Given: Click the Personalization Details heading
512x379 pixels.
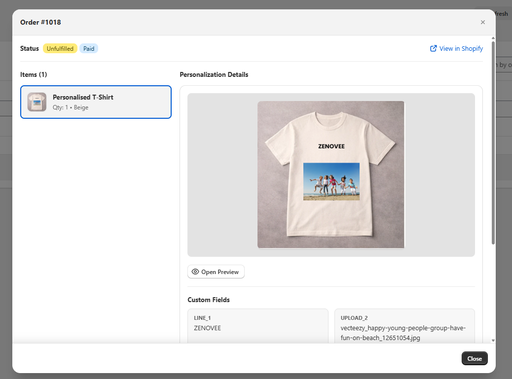Looking at the screenshot, I should (x=214, y=74).
